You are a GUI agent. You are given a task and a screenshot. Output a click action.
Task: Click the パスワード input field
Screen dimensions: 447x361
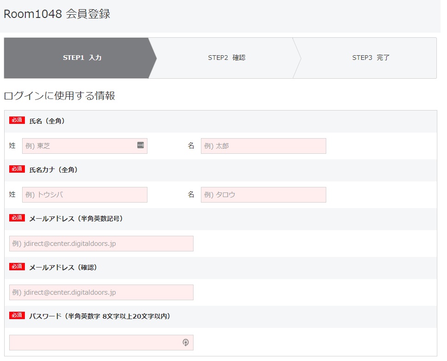(x=101, y=343)
